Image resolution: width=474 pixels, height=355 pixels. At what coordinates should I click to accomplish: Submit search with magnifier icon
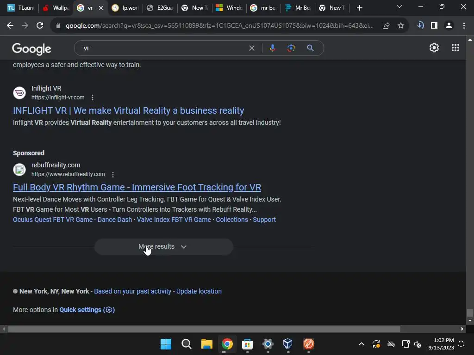[310, 48]
